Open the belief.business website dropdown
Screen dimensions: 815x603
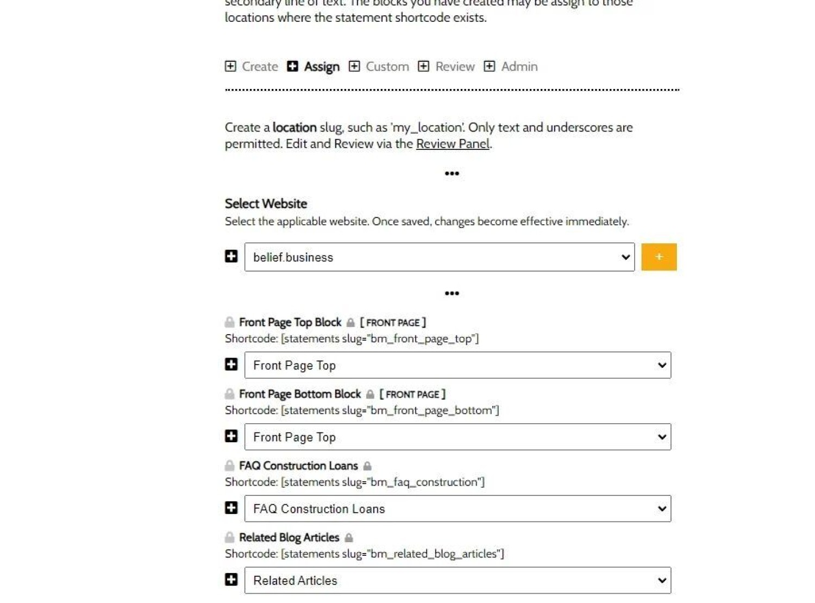(439, 257)
